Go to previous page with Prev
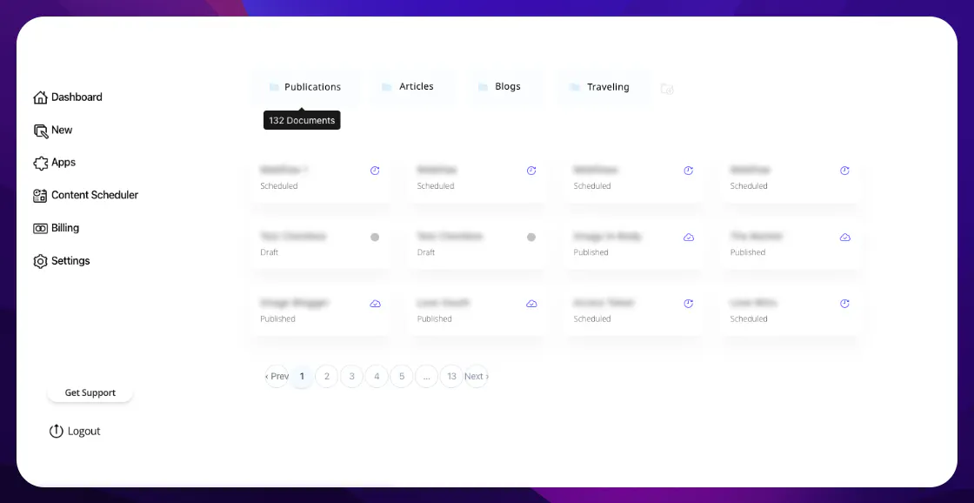974x503 pixels. click(x=277, y=376)
